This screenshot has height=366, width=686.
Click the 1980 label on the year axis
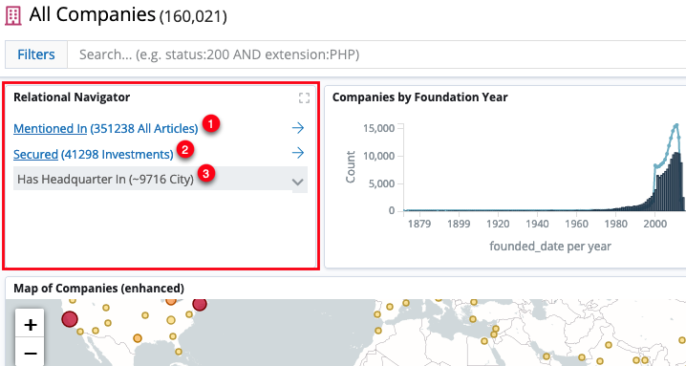615,225
